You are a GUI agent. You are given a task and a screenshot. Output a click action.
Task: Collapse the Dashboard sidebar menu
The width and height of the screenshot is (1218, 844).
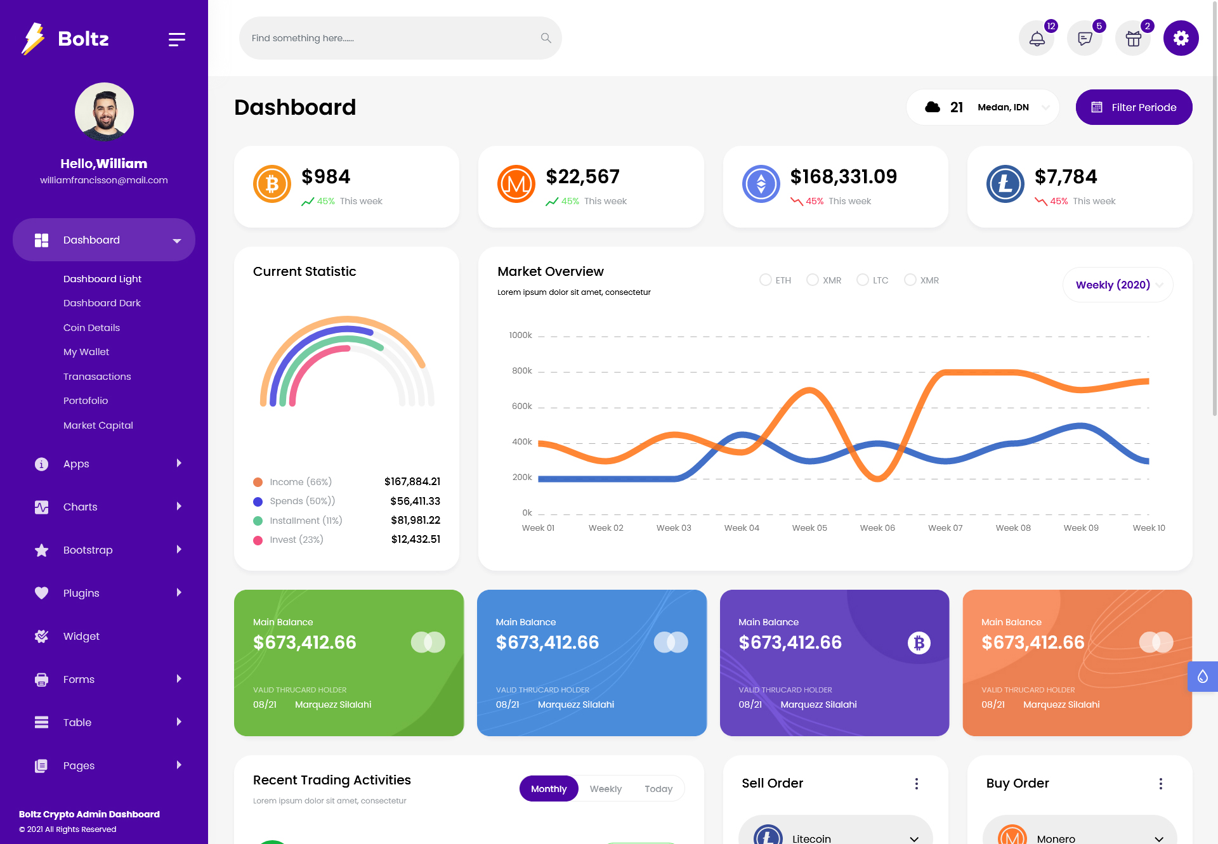[104, 240]
